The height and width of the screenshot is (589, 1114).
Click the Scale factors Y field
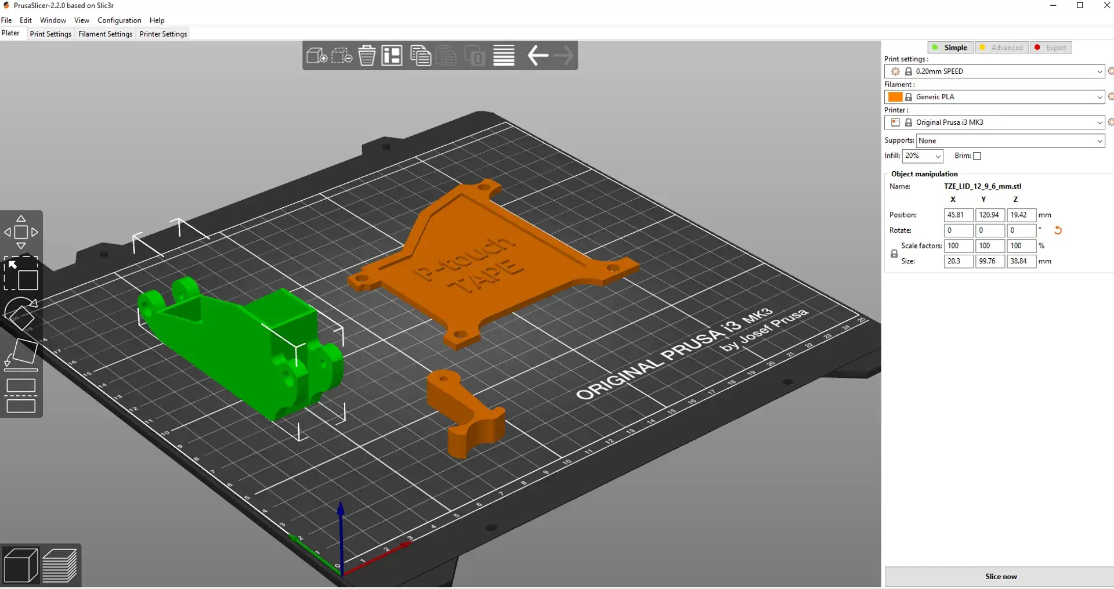(x=990, y=245)
